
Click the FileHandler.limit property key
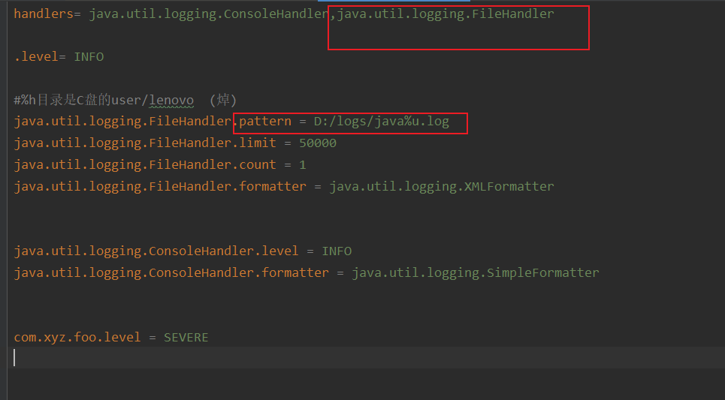click(145, 143)
